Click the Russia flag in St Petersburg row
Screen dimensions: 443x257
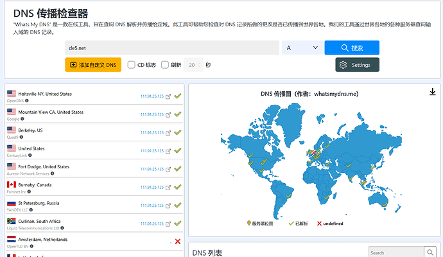pos(12,203)
